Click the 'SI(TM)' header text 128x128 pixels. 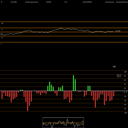pos(49,2)
